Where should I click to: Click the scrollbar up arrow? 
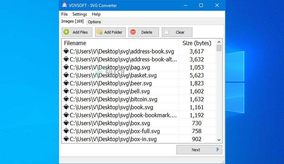219,42
